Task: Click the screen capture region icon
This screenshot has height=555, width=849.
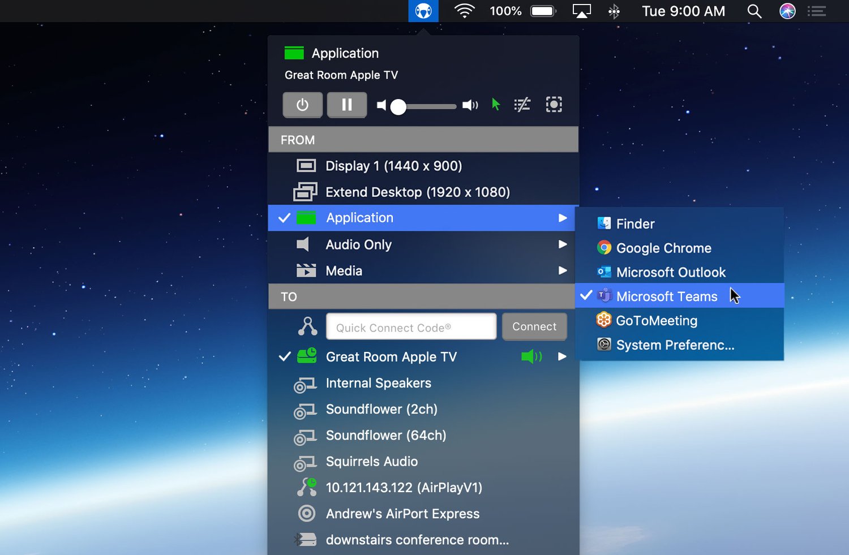Action: [554, 105]
